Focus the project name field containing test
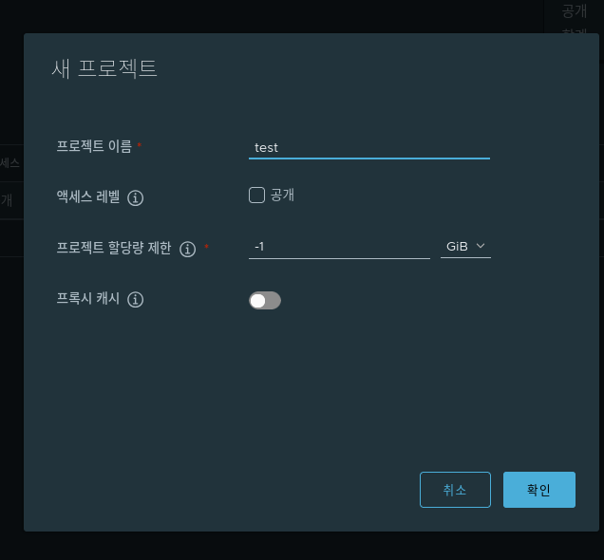This screenshot has height=560, width=604. [x=368, y=147]
